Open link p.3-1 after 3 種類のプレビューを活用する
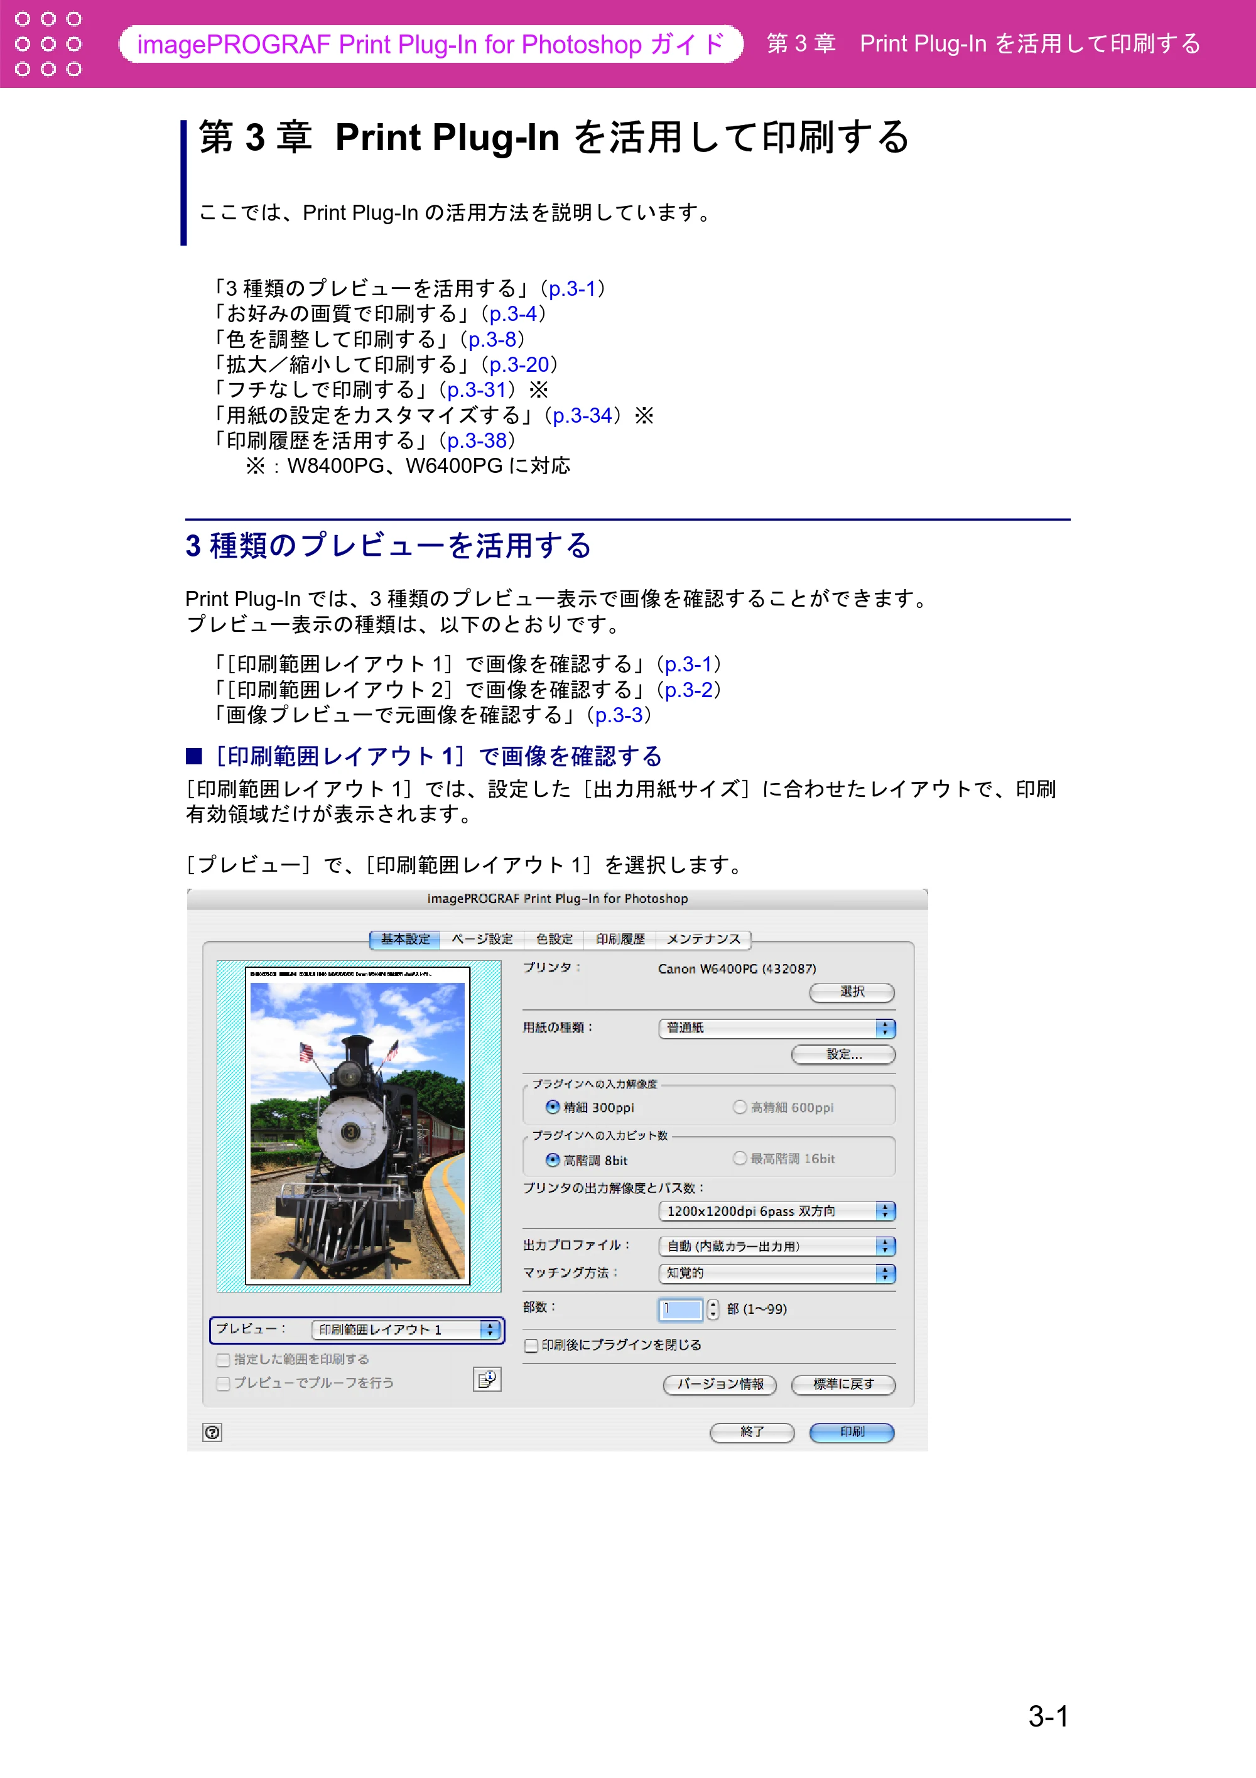The image size is (1256, 1778). point(571,289)
